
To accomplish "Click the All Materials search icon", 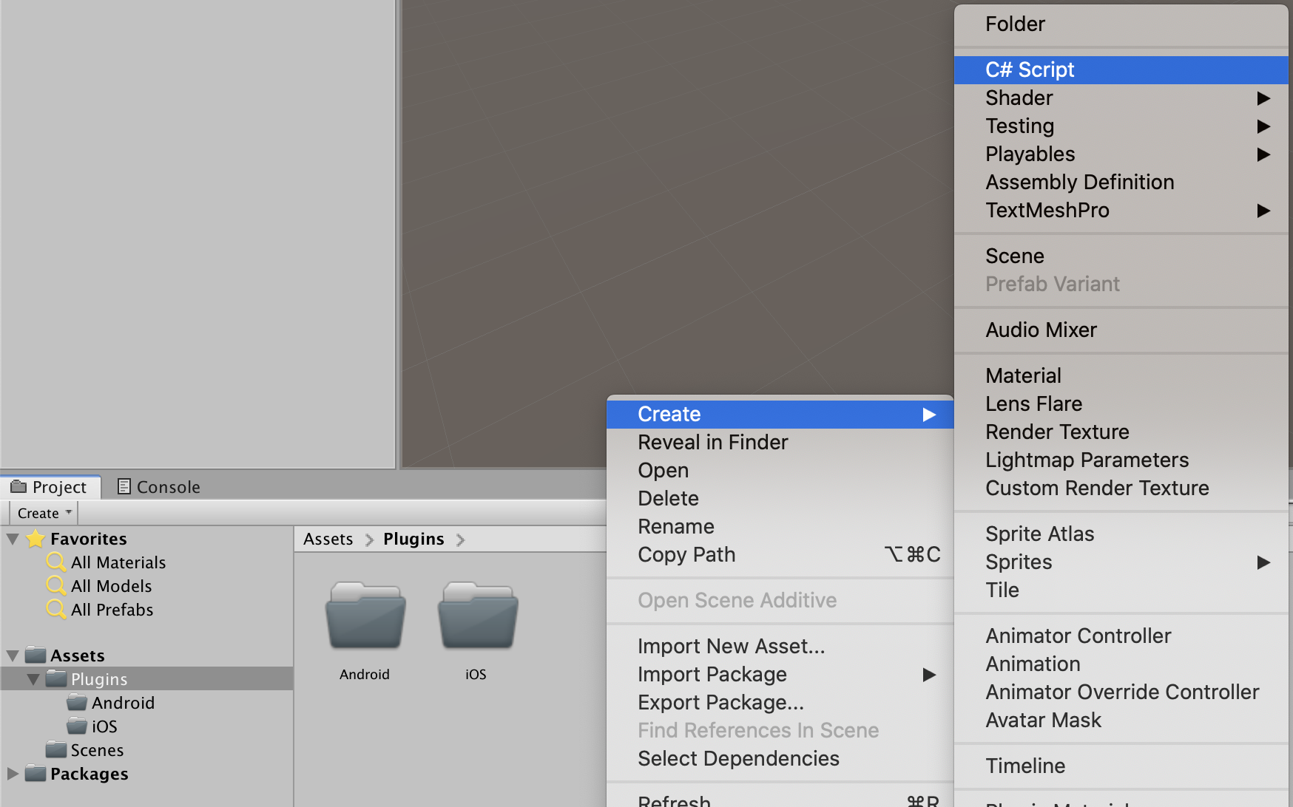I will pyautogui.click(x=56, y=562).
